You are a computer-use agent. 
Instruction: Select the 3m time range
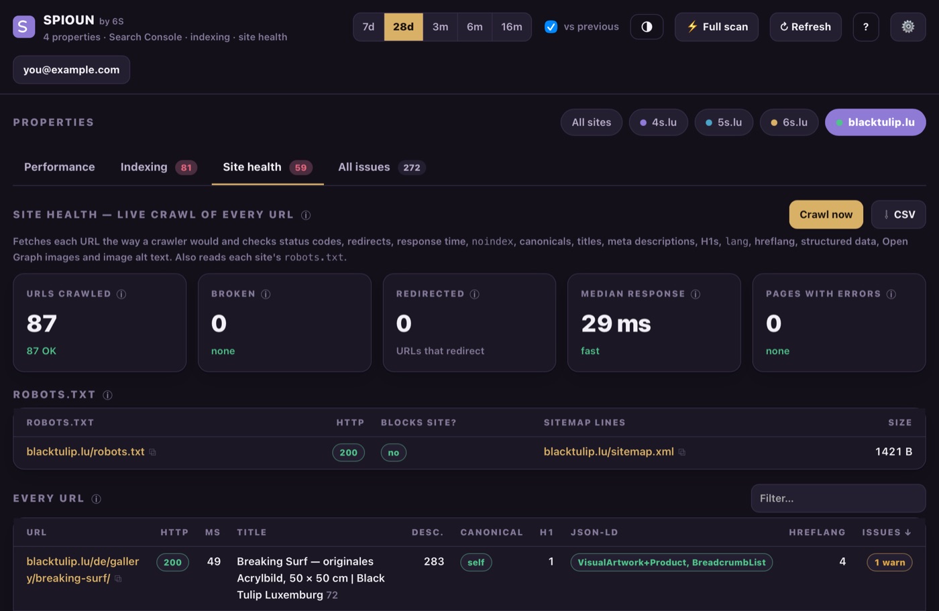pos(440,27)
